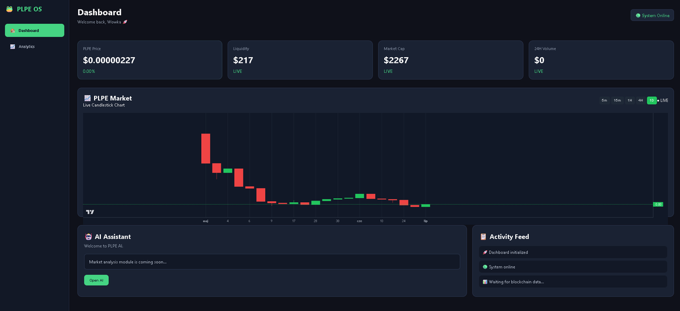Click the Activity Feed clipboard icon
680x311 pixels.
pyautogui.click(x=483, y=237)
